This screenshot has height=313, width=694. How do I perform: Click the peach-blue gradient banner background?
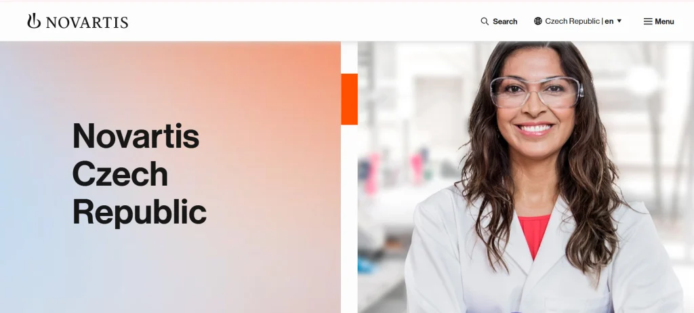[170, 177]
